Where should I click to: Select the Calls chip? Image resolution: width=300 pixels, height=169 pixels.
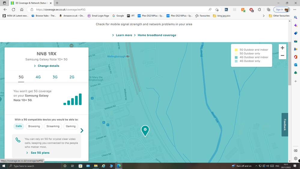click(19, 126)
